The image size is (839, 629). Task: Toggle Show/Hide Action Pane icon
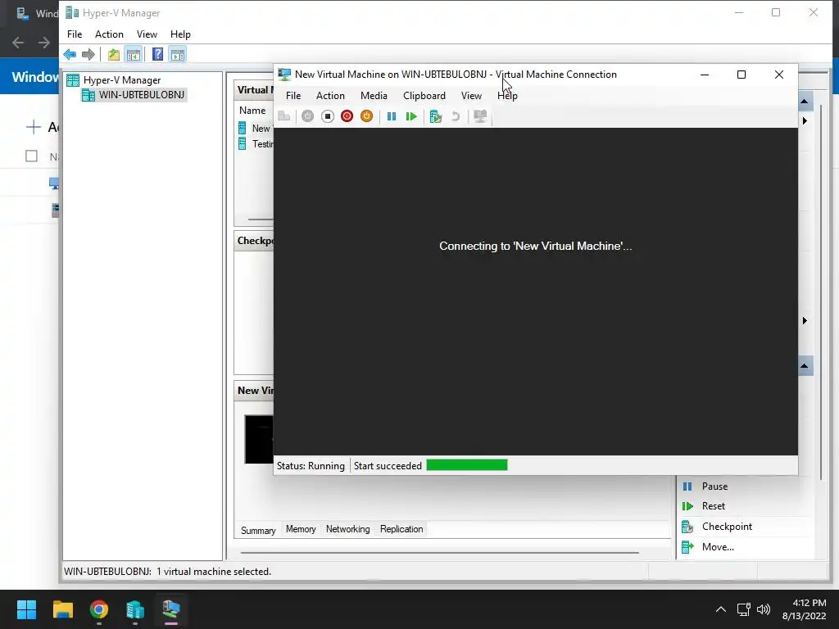click(x=177, y=54)
